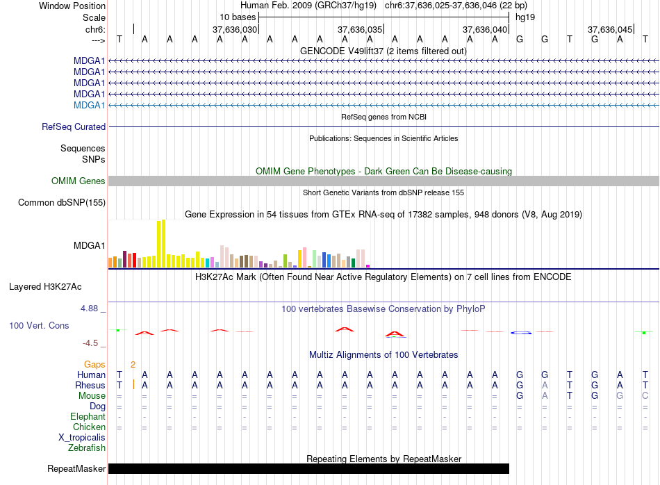Click the green PhyloP mark at first base T
Viewport: 660px width, 485px height.
[x=118, y=330]
